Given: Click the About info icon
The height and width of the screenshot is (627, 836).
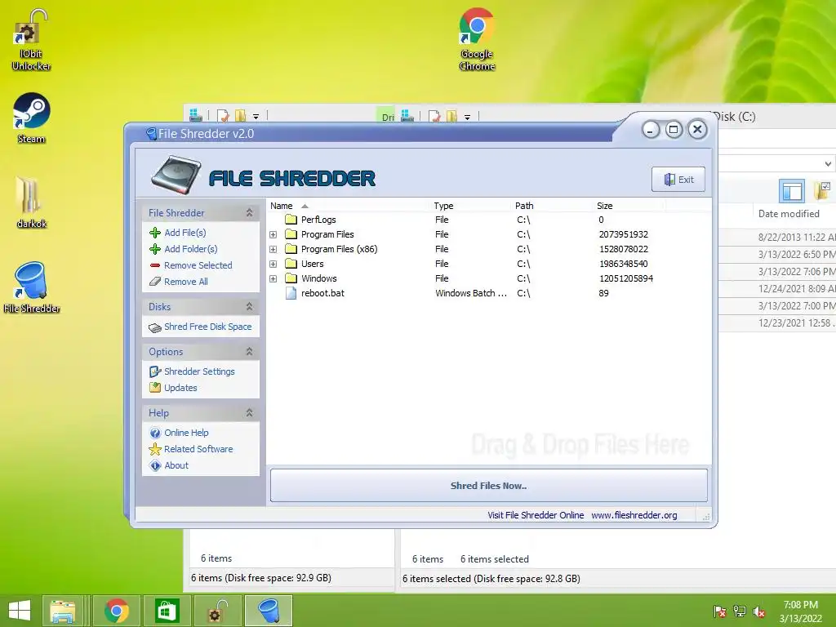Looking at the screenshot, I should click(154, 465).
